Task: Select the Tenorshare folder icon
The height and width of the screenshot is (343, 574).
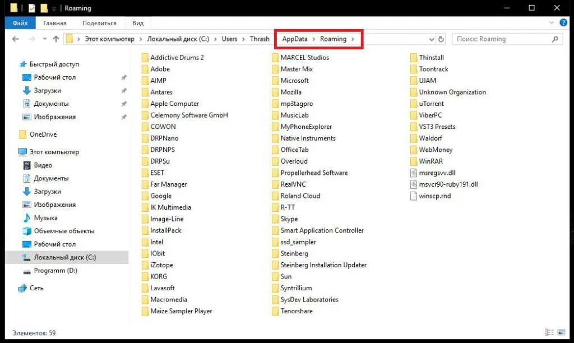Action: pyautogui.click(x=275, y=311)
